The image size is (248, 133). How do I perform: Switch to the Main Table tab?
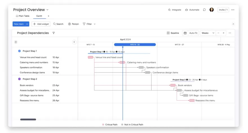(x=23, y=16)
